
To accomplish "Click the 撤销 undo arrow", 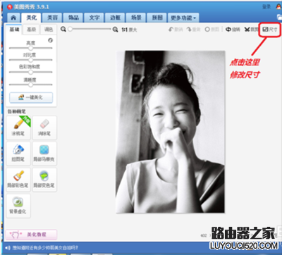I will click(x=176, y=30).
